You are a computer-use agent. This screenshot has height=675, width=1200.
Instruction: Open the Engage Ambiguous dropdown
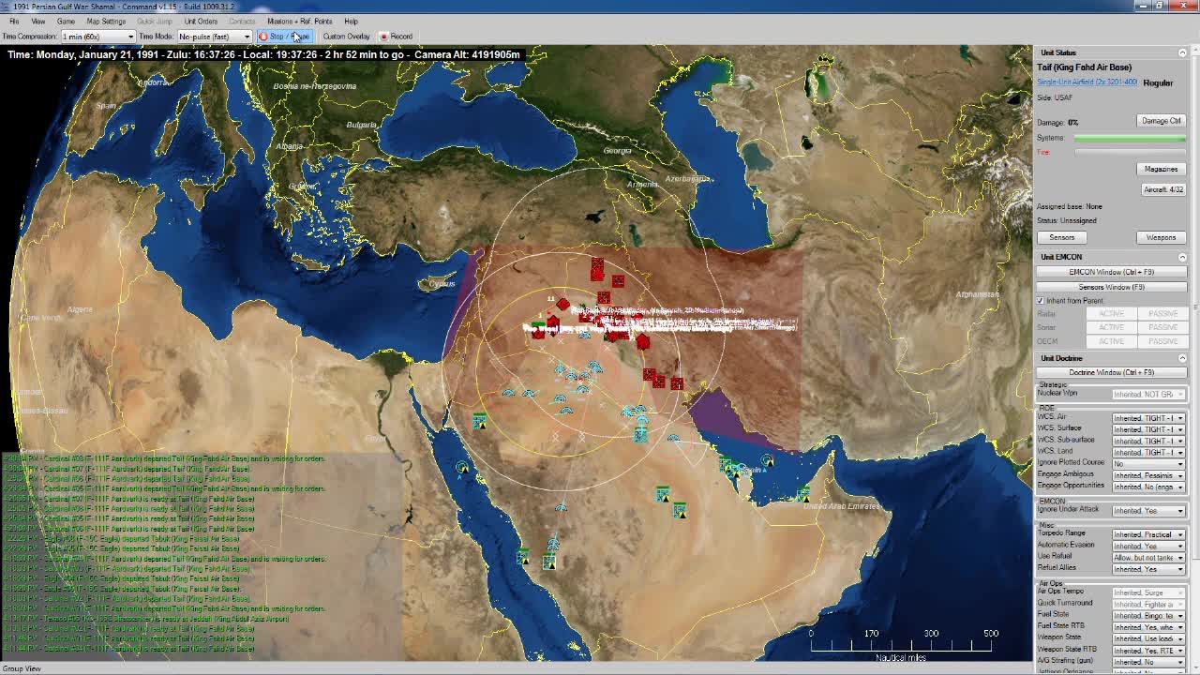click(x=1148, y=475)
